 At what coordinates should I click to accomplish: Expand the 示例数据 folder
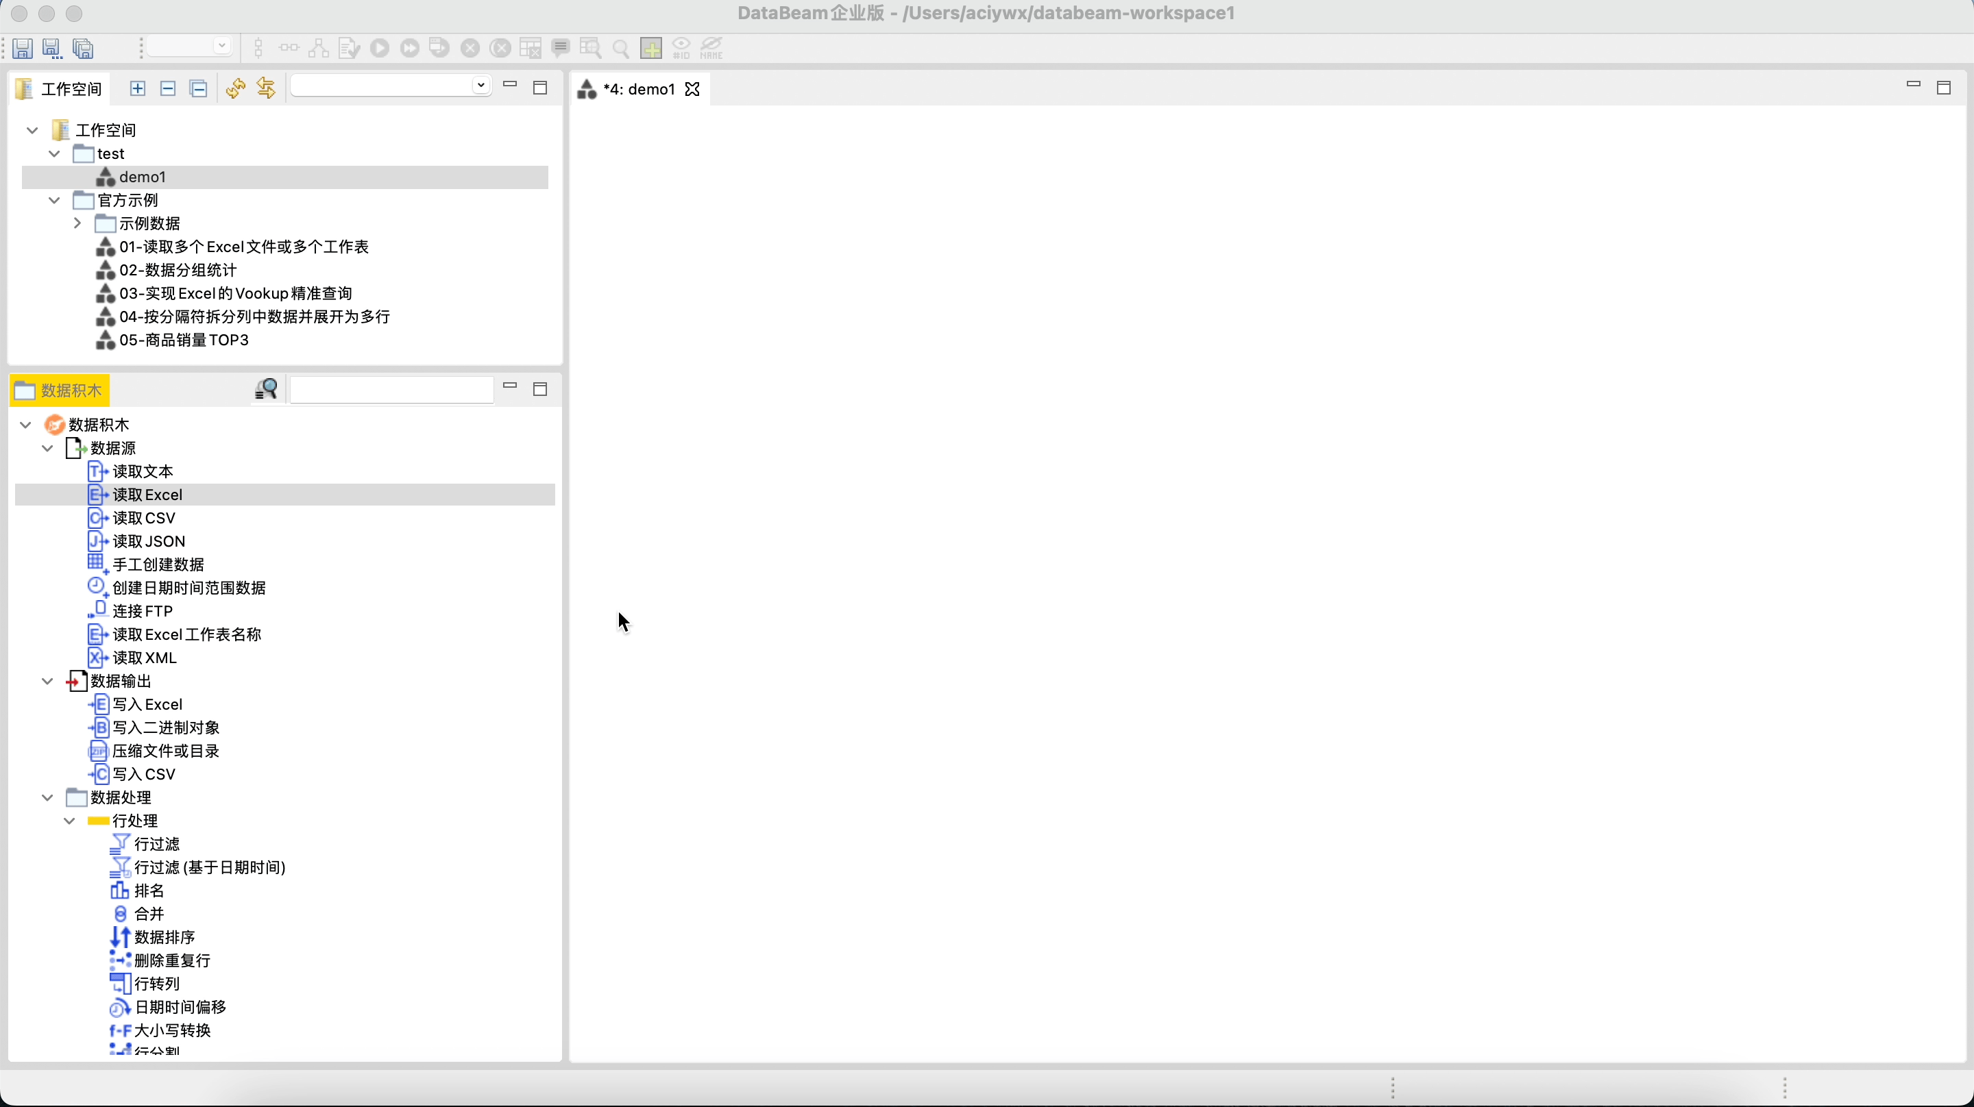point(77,224)
